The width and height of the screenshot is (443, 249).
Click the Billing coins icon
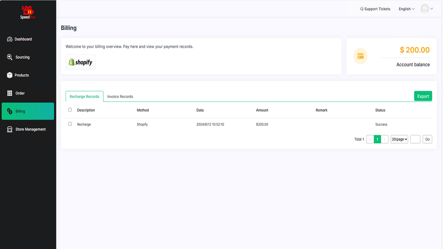10,111
